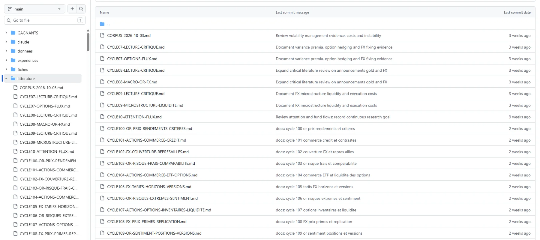Viewport: 540px width, 240px height.
Task: Click file icon beside CYCLE08-LECTURE-CRITIQUE.md in list
Action: (x=102, y=70)
